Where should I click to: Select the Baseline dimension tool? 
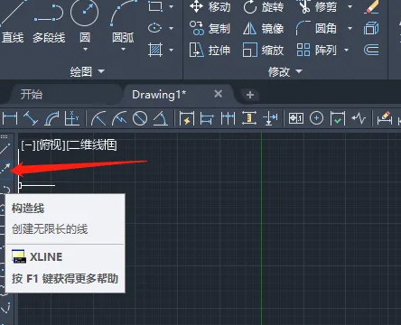pyautogui.click(x=207, y=118)
